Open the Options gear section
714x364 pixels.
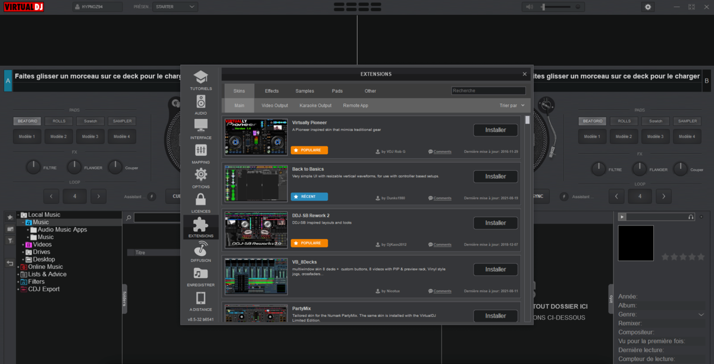click(201, 178)
